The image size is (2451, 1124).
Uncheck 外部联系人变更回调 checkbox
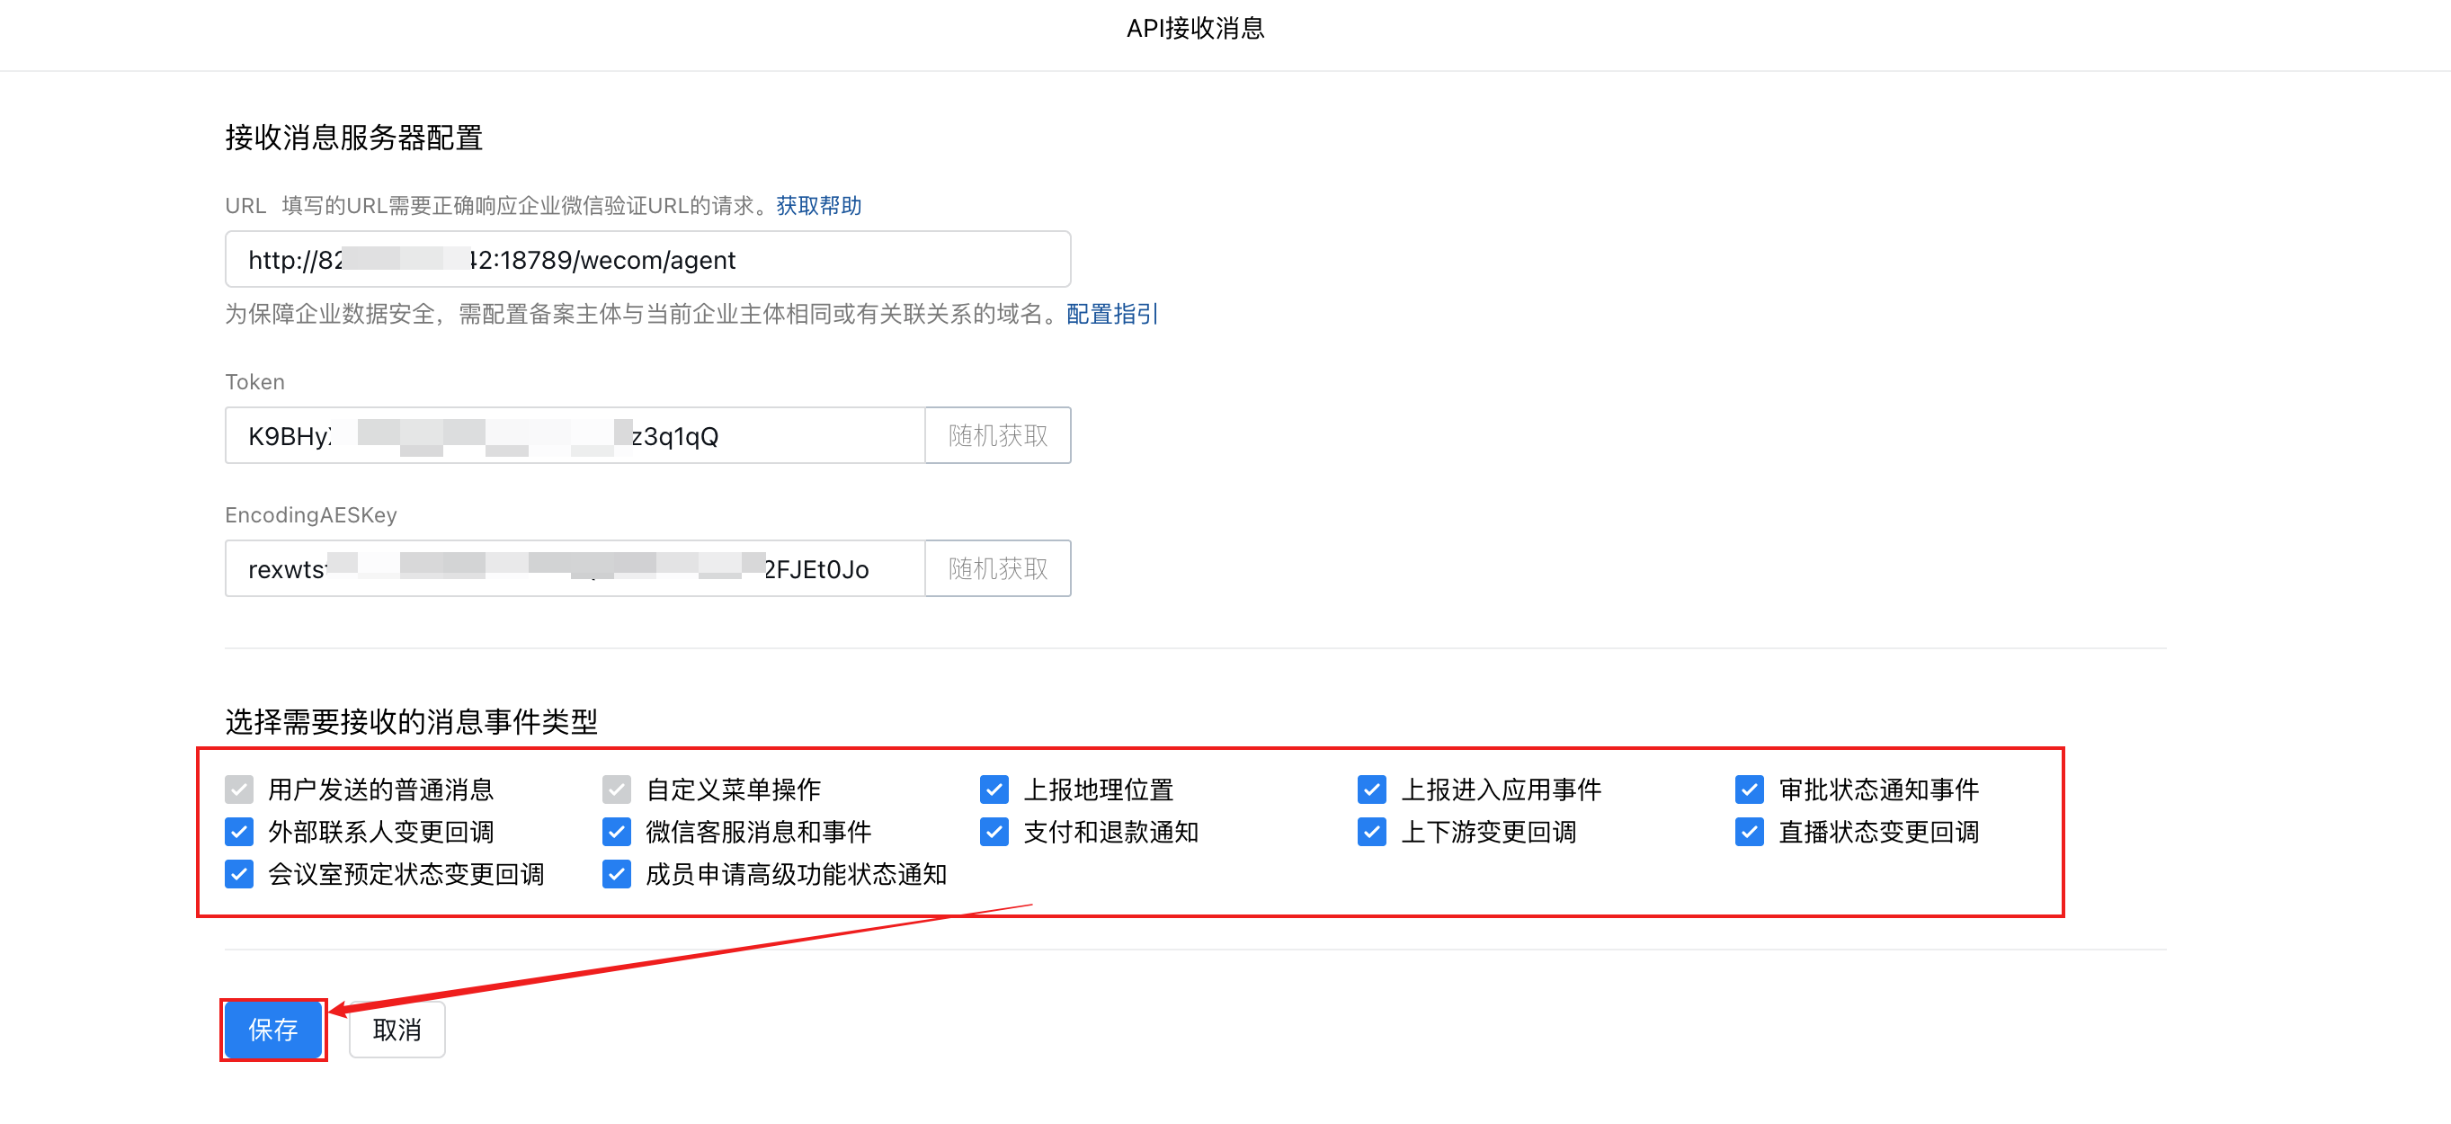[x=239, y=832]
